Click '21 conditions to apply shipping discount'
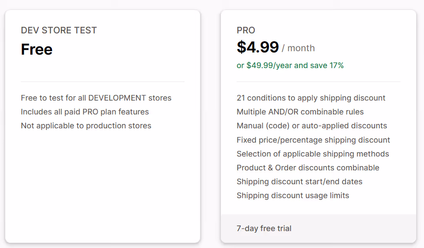This screenshot has height=248, width=424. [x=311, y=98]
